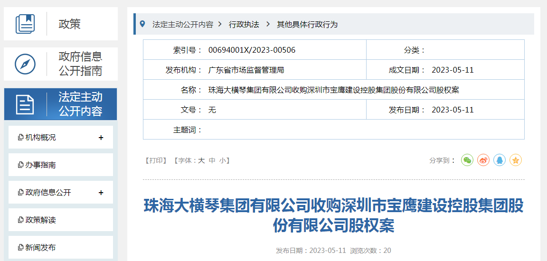This screenshot has width=547, height=261.
Task: Open the 政策 sidebar section
Action: tap(61, 24)
